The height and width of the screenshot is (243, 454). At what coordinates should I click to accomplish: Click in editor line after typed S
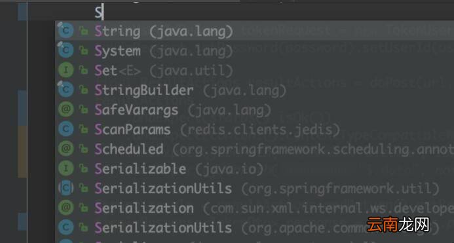[x=261, y=12]
